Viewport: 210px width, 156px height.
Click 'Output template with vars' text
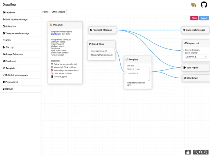[136, 84]
